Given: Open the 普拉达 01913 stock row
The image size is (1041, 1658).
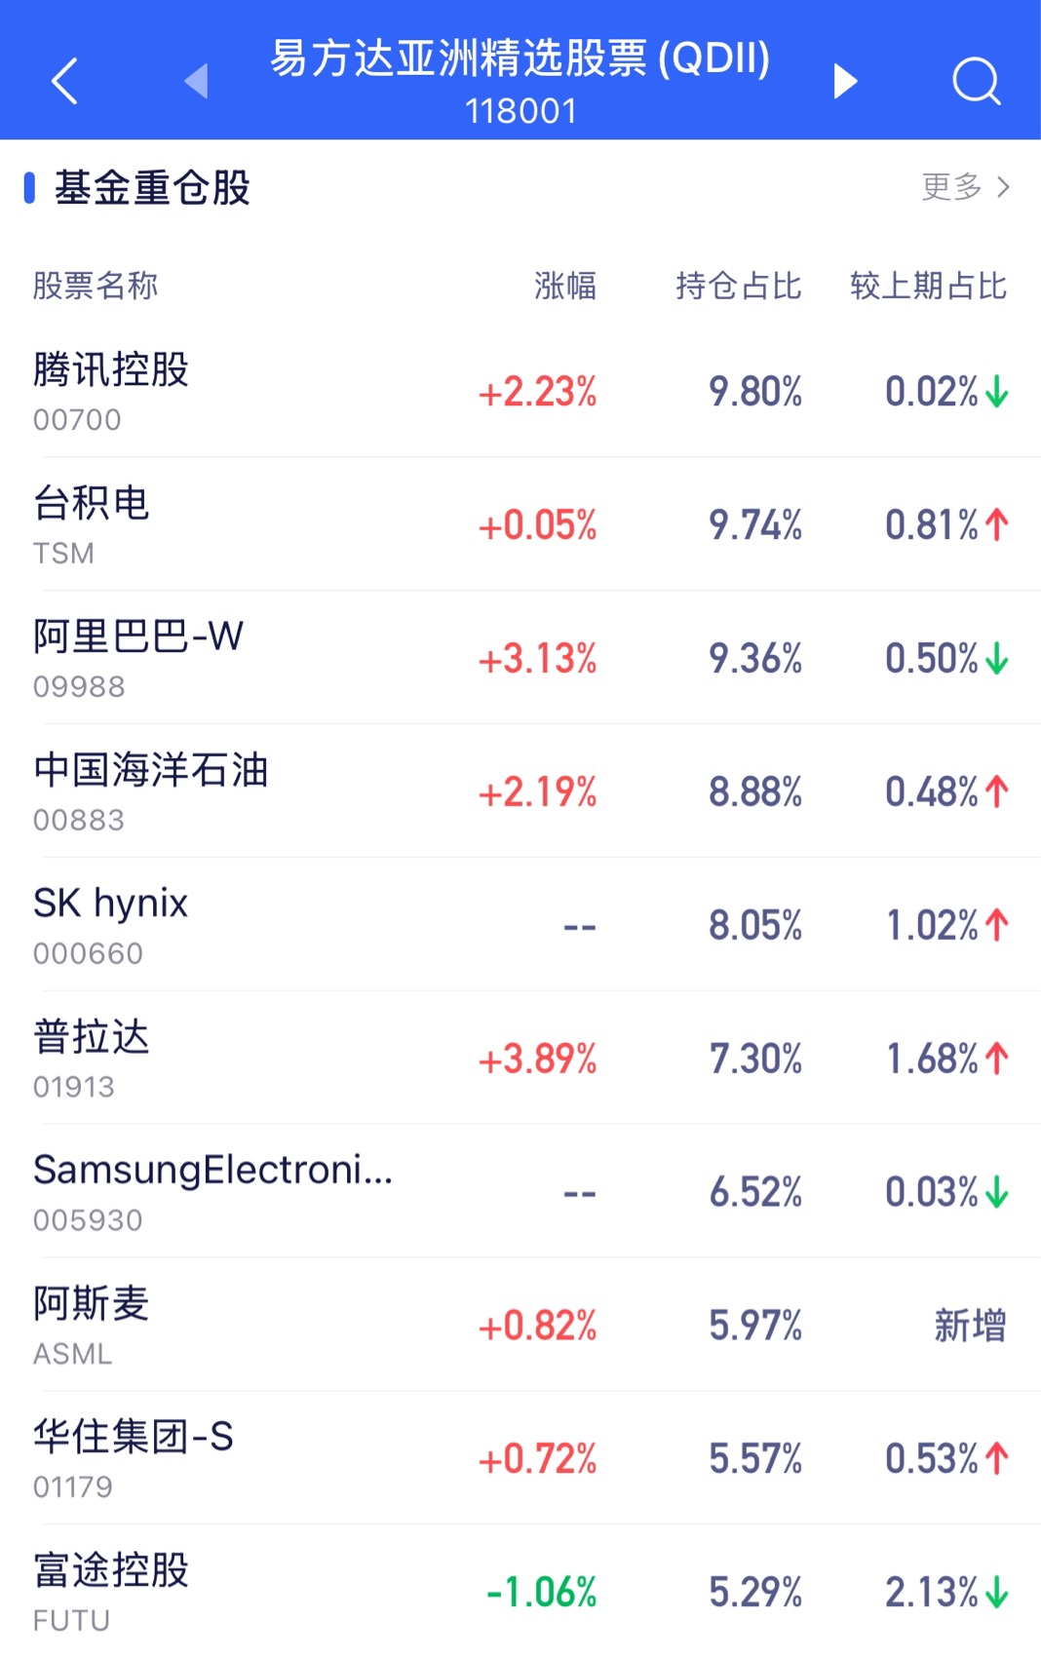Looking at the screenshot, I should tap(520, 1059).
